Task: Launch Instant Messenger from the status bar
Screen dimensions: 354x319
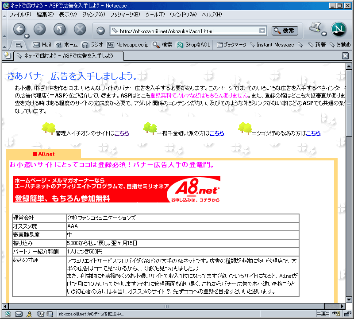Action: tap(29, 314)
